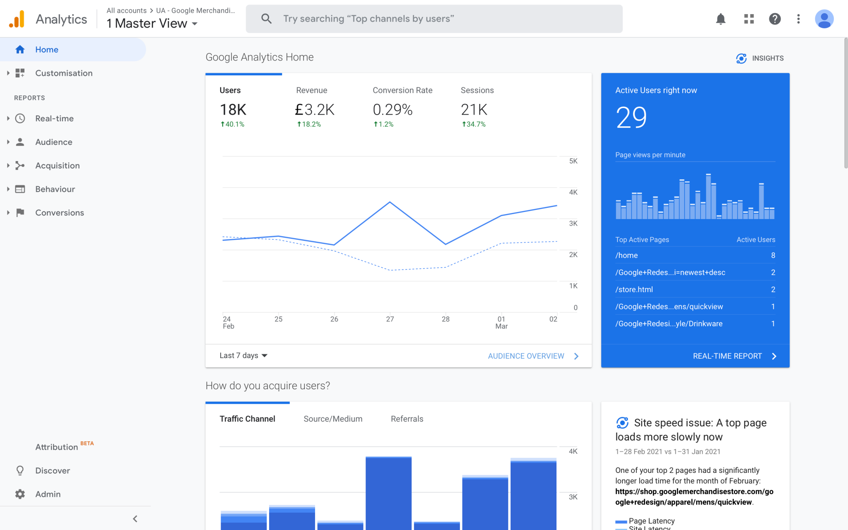
Task: Expand the Customisation section triangle
Action: [x=8, y=73]
